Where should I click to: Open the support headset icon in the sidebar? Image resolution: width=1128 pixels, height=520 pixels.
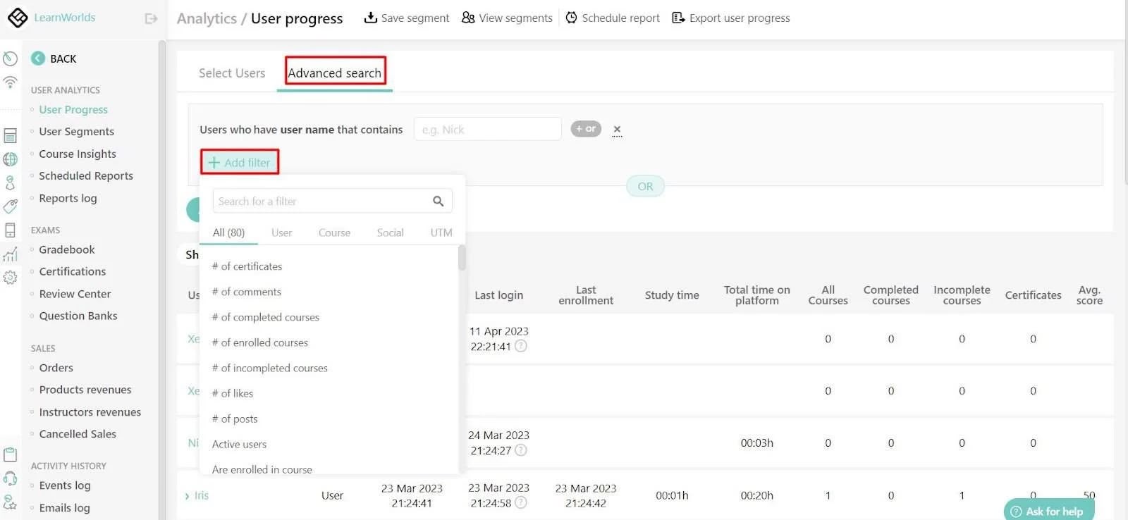[x=10, y=478]
